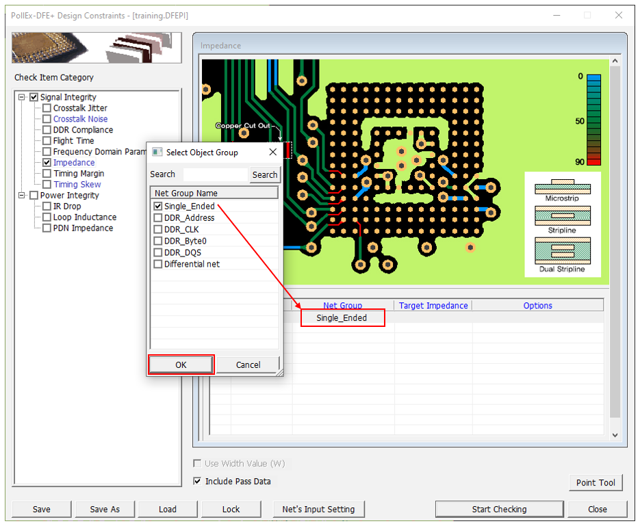Collapse the Signal Integrity tree node
Viewport: 640px width, 528px height.
[22, 97]
